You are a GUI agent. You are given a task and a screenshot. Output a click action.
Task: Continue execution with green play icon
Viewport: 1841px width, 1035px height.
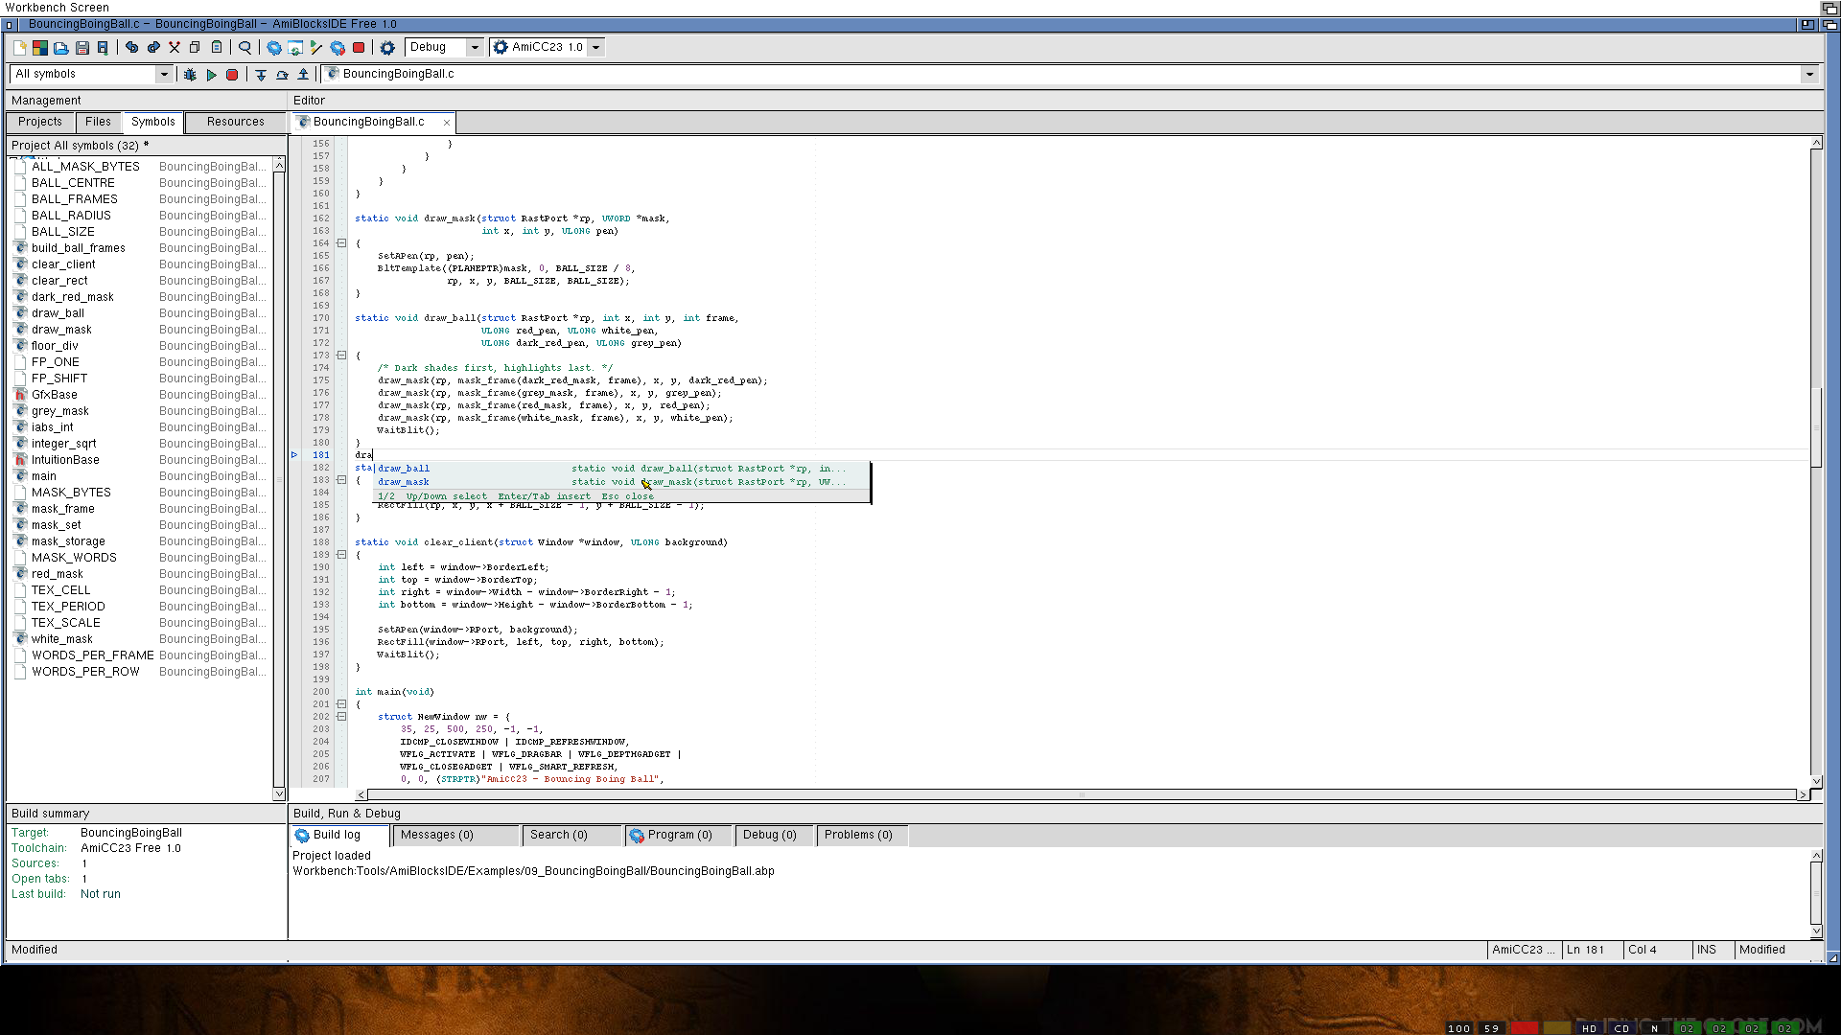(211, 74)
